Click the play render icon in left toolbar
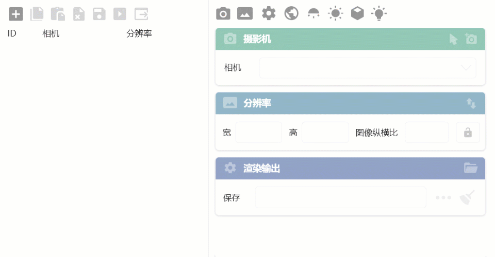This screenshot has height=257, width=495. [120, 14]
